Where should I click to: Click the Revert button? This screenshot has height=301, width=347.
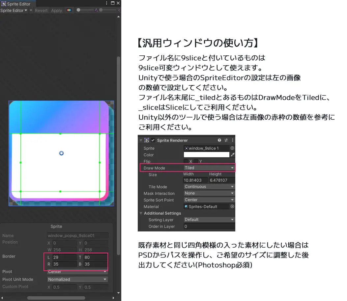[42, 10]
